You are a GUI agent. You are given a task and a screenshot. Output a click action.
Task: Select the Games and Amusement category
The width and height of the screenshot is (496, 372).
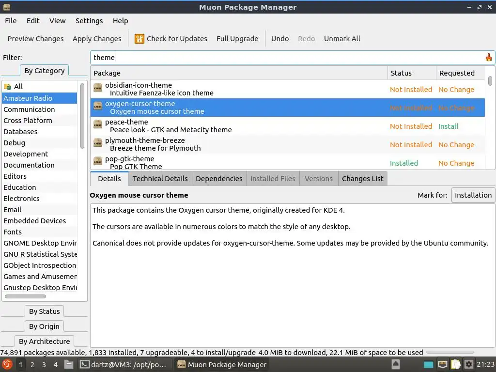39,277
